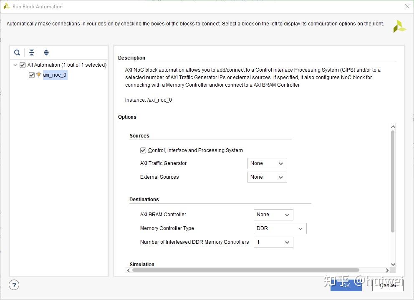Select the expand all icon
Viewport: 414px width, 300px height.
click(x=46, y=52)
